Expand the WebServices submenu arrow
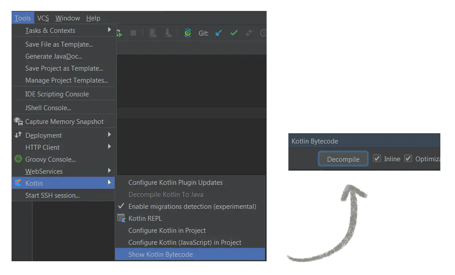The height and width of the screenshot is (275, 455). (109, 171)
